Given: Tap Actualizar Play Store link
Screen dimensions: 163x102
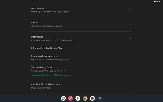Looking at the screenshot, I should [x=41, y=75].
